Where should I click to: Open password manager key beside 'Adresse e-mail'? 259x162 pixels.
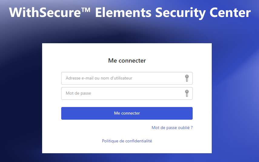coord(187,78)
